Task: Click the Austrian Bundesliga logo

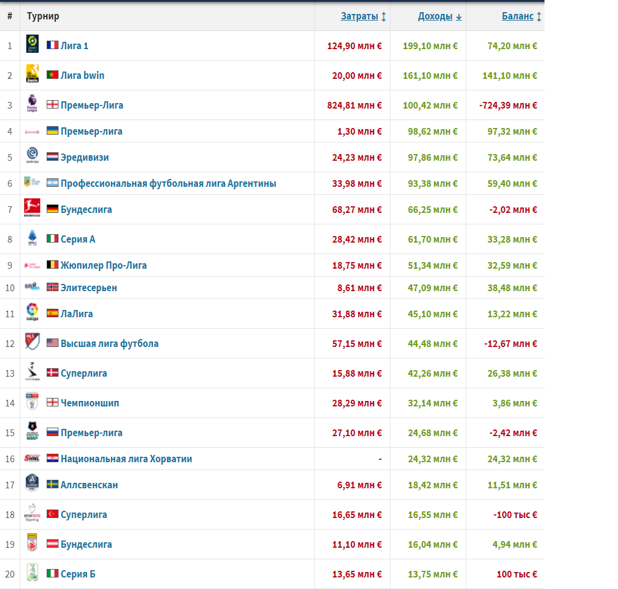Action: (32, 542)
